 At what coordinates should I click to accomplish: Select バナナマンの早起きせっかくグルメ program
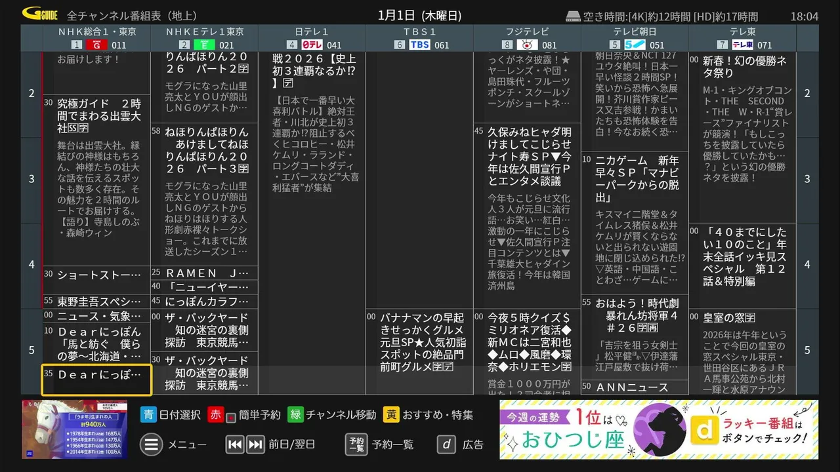419,352
